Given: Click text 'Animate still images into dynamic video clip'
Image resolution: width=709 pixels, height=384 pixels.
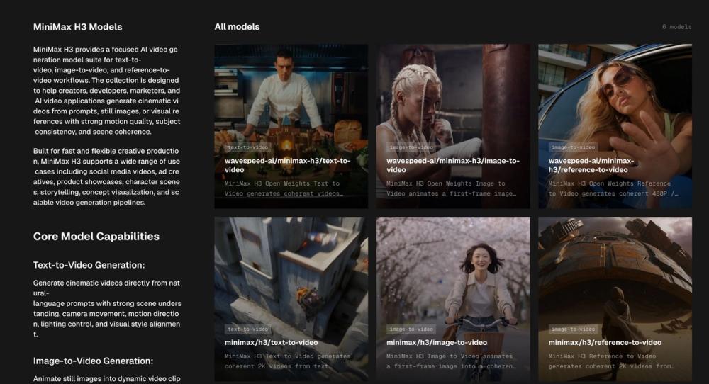Looking at the screenshot, I should point(107,378).
